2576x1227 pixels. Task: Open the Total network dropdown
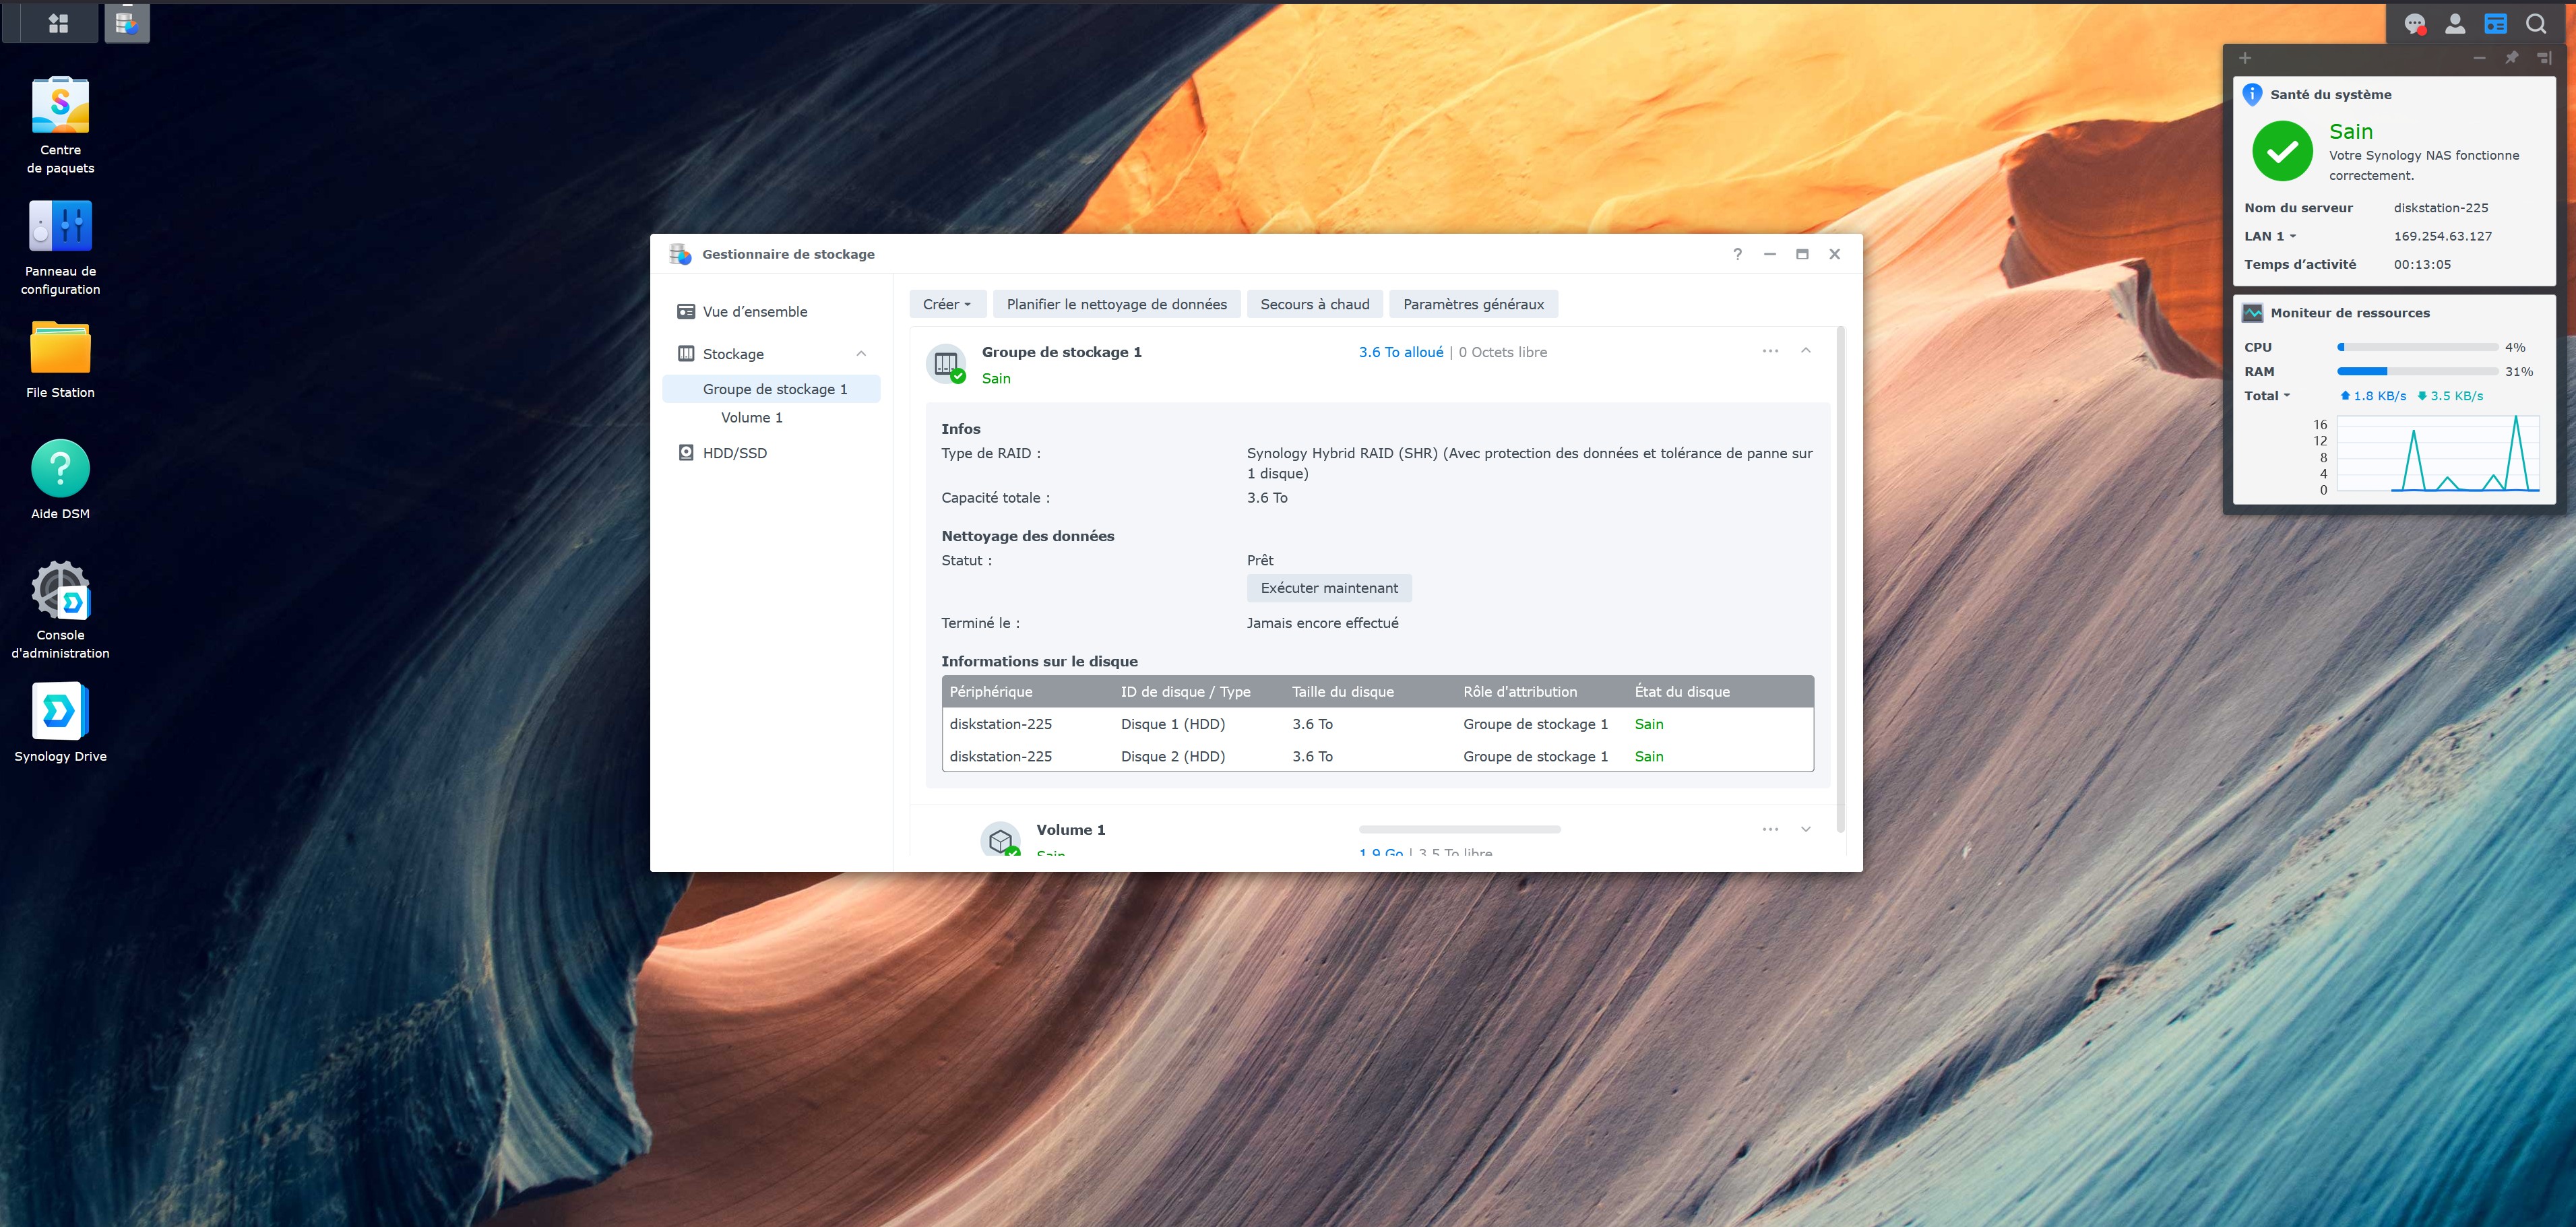2266,396
